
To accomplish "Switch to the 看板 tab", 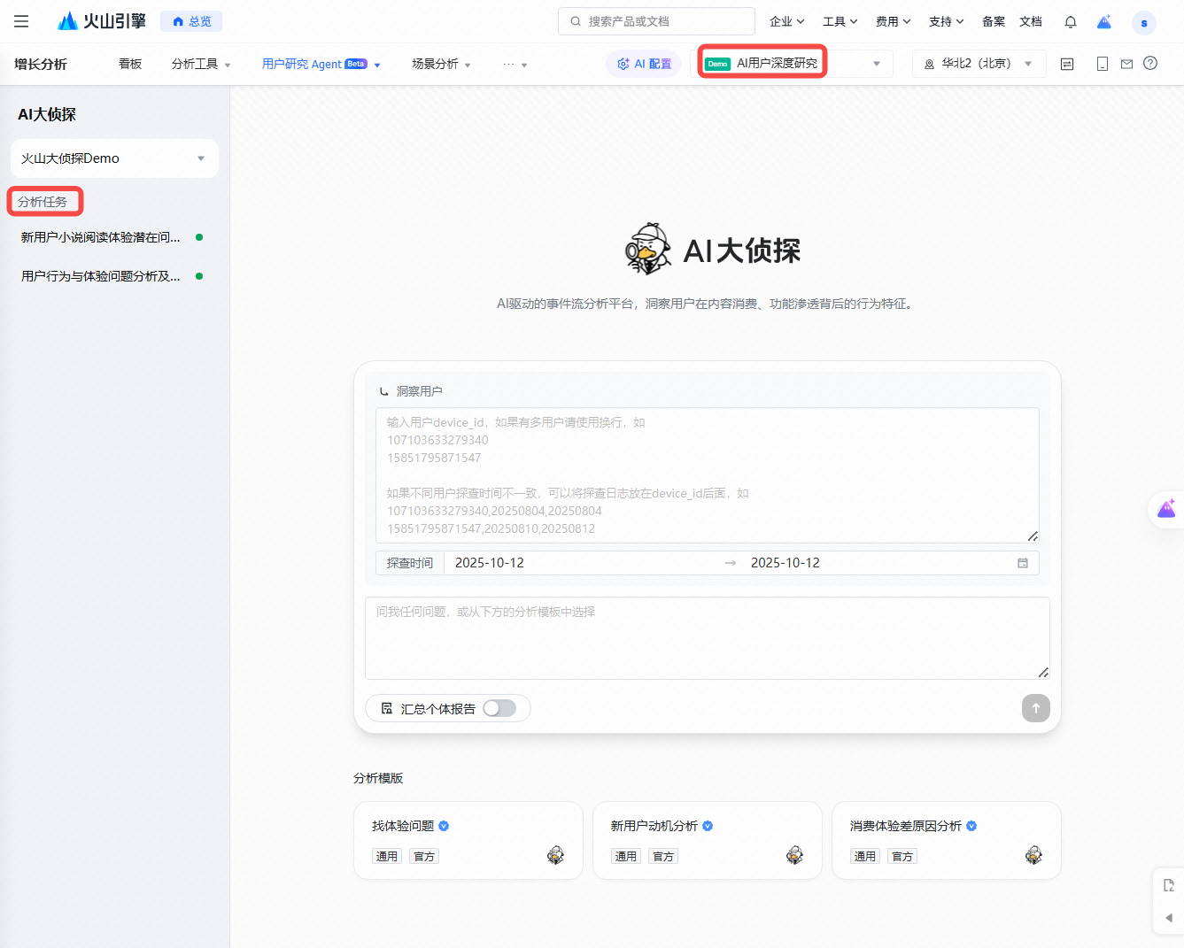I will click(x=130, y=64).
